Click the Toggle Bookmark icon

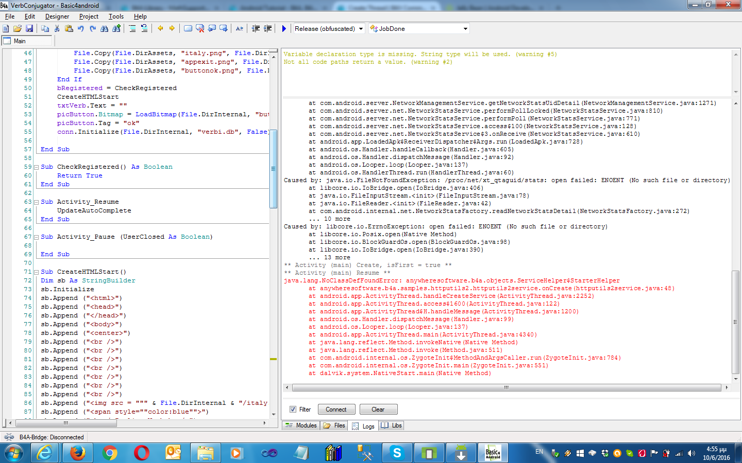coord(188,29)
